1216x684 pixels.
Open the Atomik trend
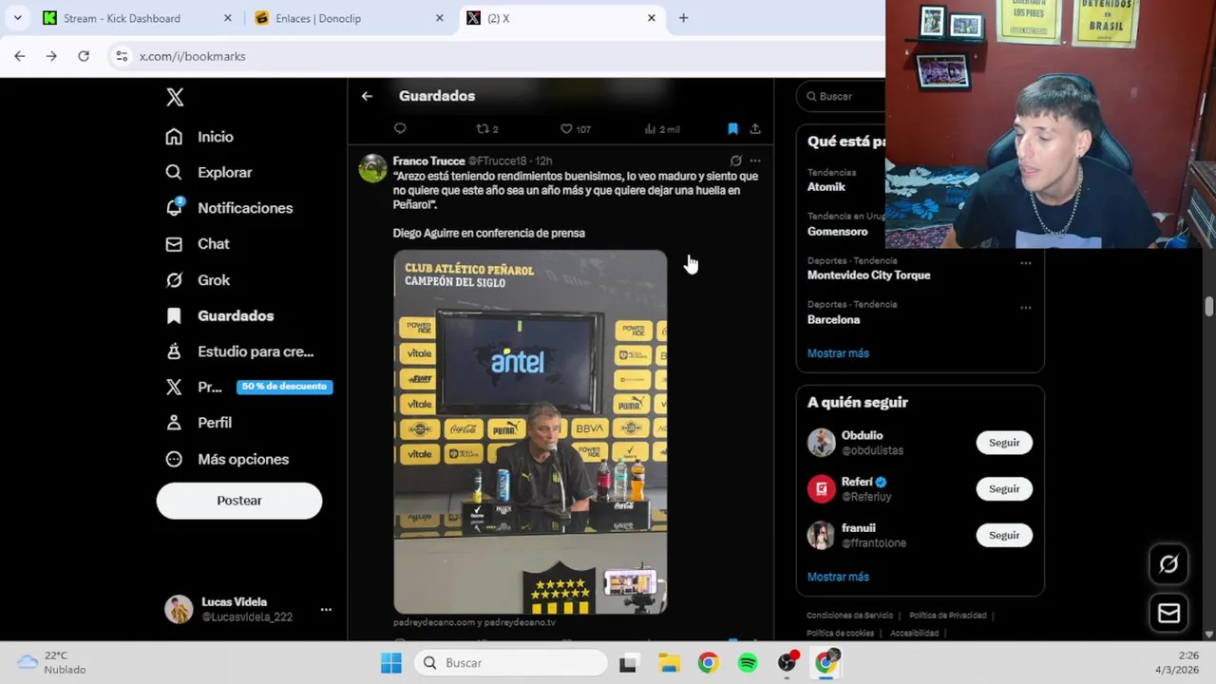[826, 187]
